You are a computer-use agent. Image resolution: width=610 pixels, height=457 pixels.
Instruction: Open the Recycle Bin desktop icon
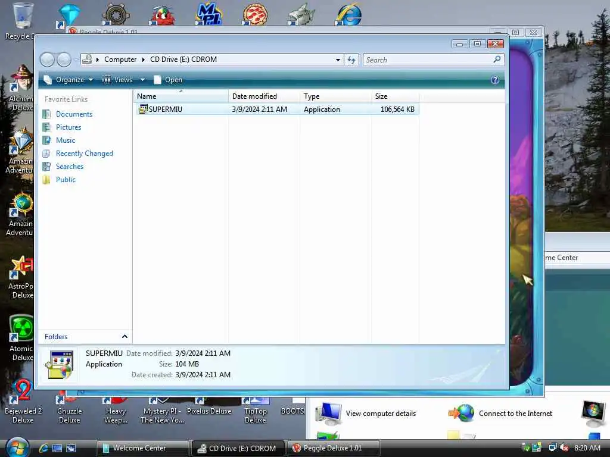click(20, 21)
